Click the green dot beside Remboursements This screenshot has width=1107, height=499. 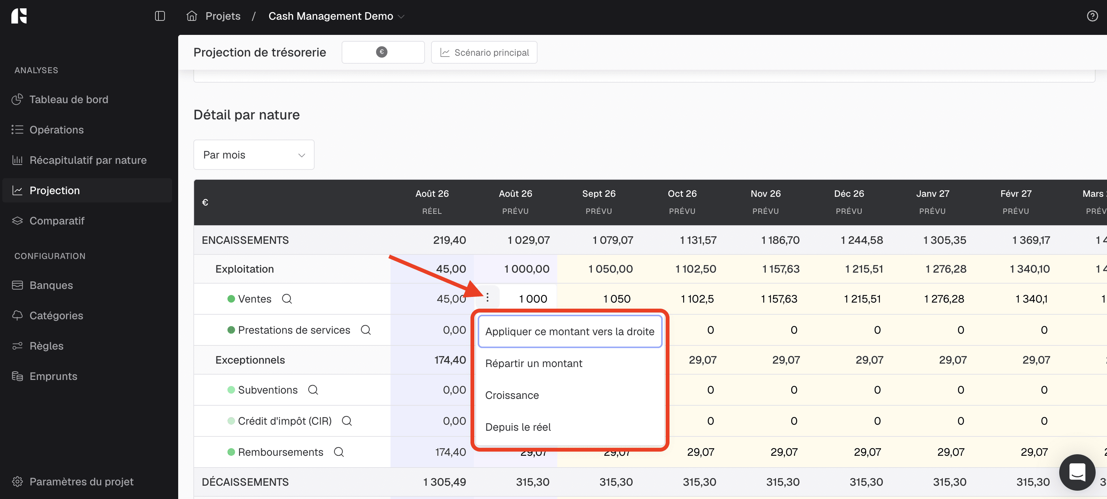pos(231,452)
